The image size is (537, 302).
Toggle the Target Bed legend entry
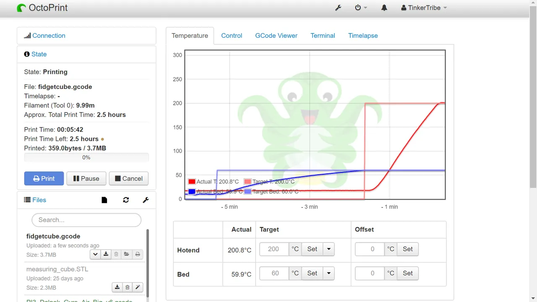click(x=271, y=192)
